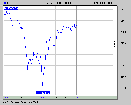This screenshot has height=105, width=131.
Task: Click the 16809 value axis label
Action: coord(123,32)
